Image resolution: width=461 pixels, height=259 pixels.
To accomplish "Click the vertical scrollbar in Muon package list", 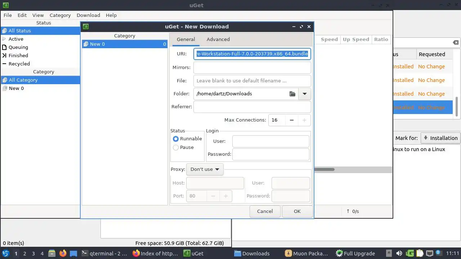I will point(456,106).
